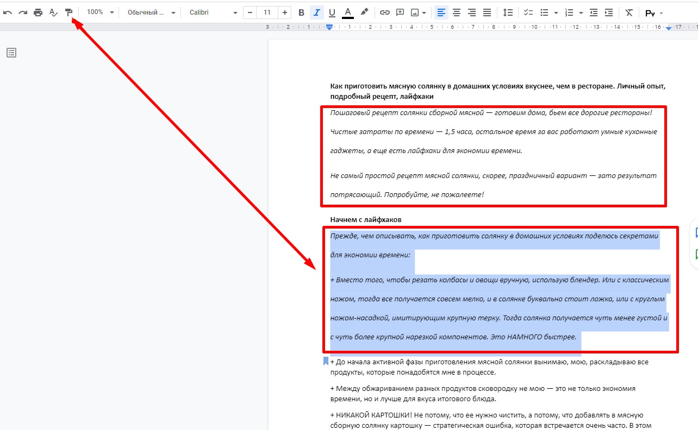The image size is (698, 430).
Task: Open the highlight color picker
Action: tap(364, 12)
